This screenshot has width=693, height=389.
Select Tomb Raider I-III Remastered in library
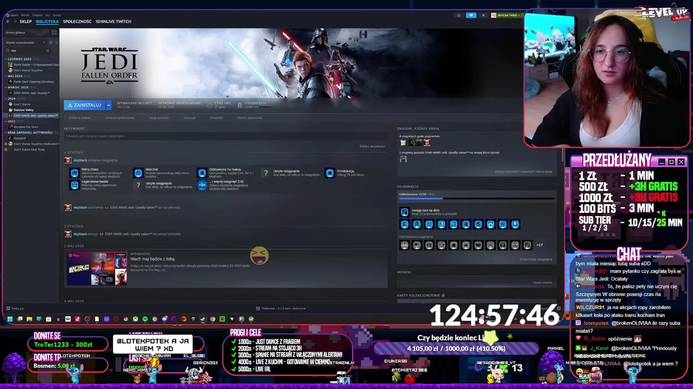coord(34,64)
